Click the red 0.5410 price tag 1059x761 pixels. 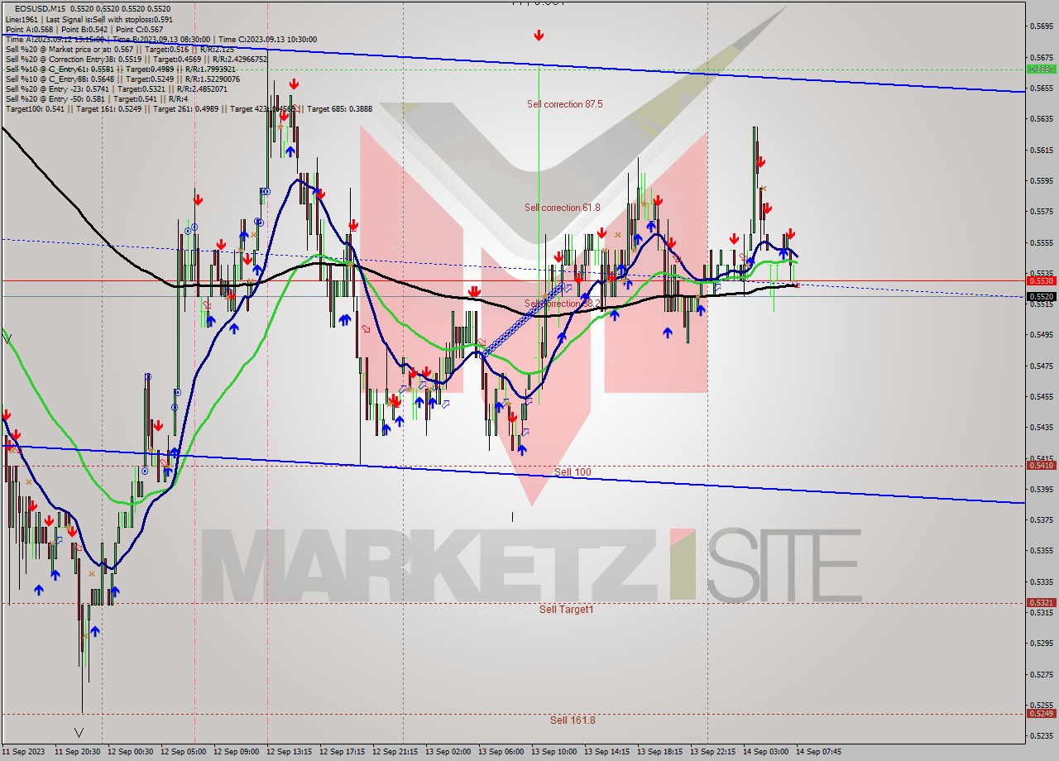point(1041,465)
